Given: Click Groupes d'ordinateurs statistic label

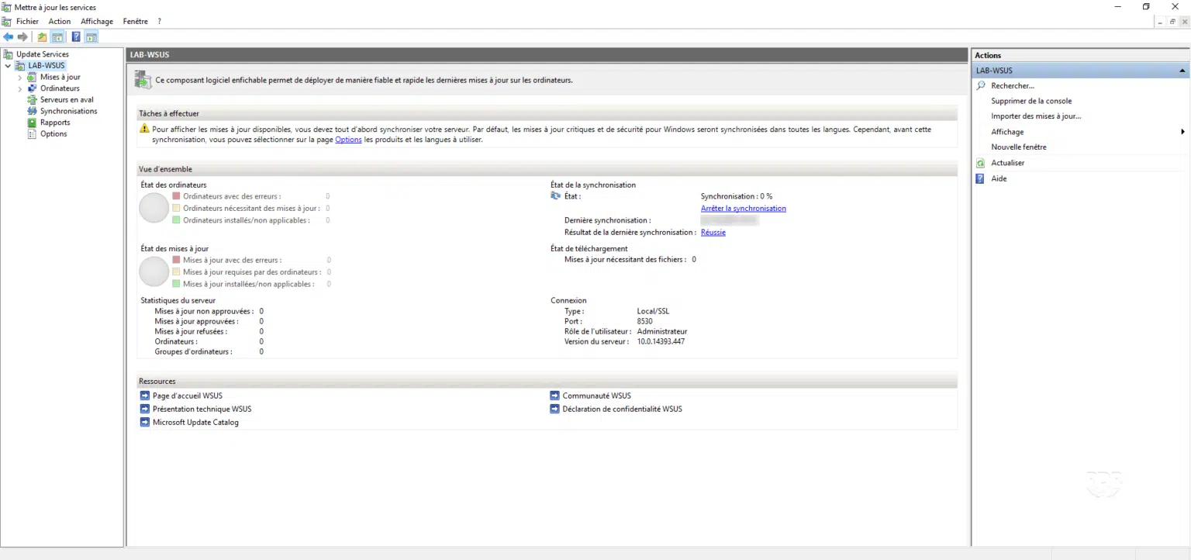Looking at the screenshot, I should [x=193, y=351].
